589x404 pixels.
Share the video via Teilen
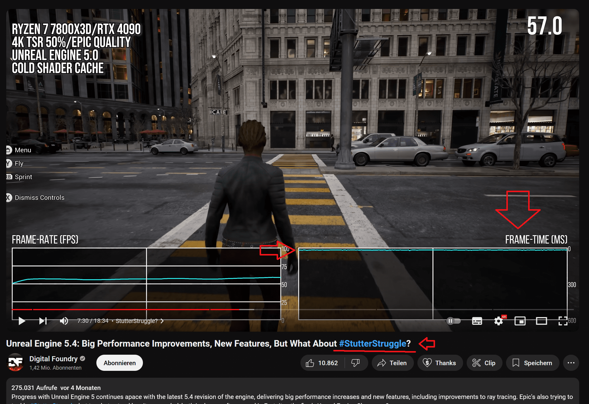[x=392, y=363]
